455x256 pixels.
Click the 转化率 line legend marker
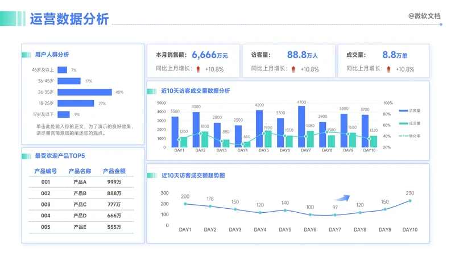(403, 136)
